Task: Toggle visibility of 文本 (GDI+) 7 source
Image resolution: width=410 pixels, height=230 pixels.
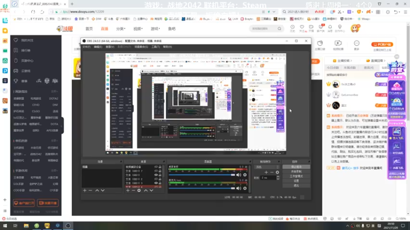Action: coord(156,171)
